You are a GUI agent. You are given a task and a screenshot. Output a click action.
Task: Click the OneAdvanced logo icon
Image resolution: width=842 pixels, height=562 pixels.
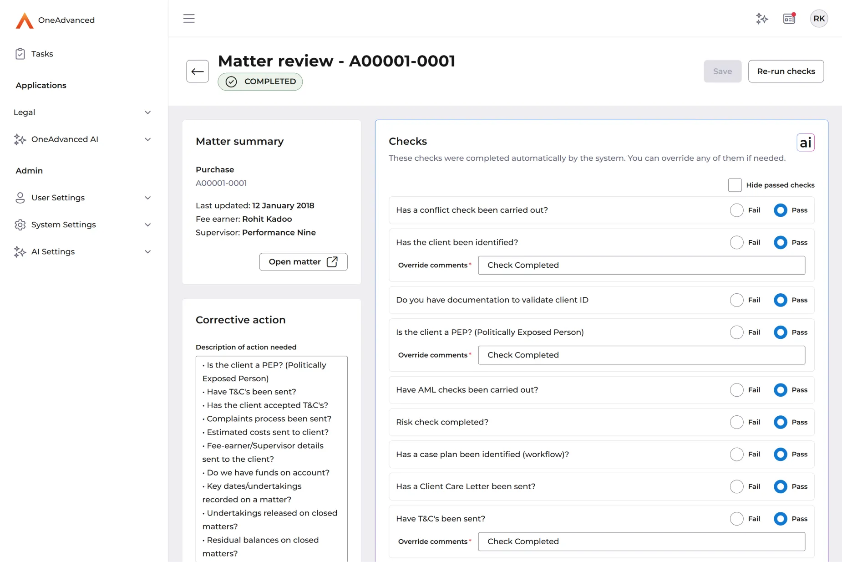[25, 20]
